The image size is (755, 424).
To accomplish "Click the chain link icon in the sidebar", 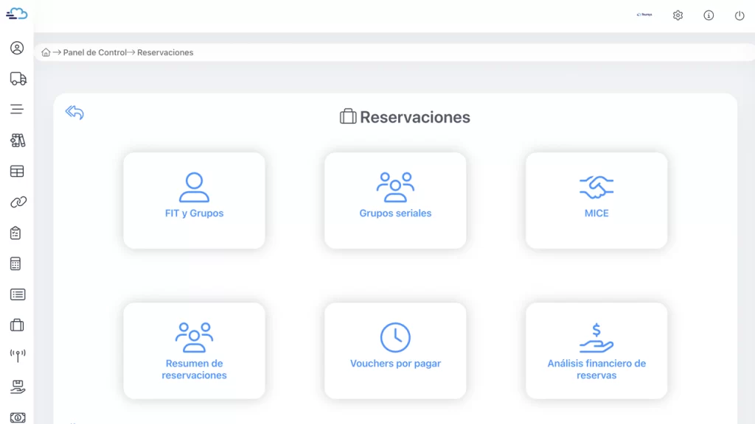I will 16,201.
